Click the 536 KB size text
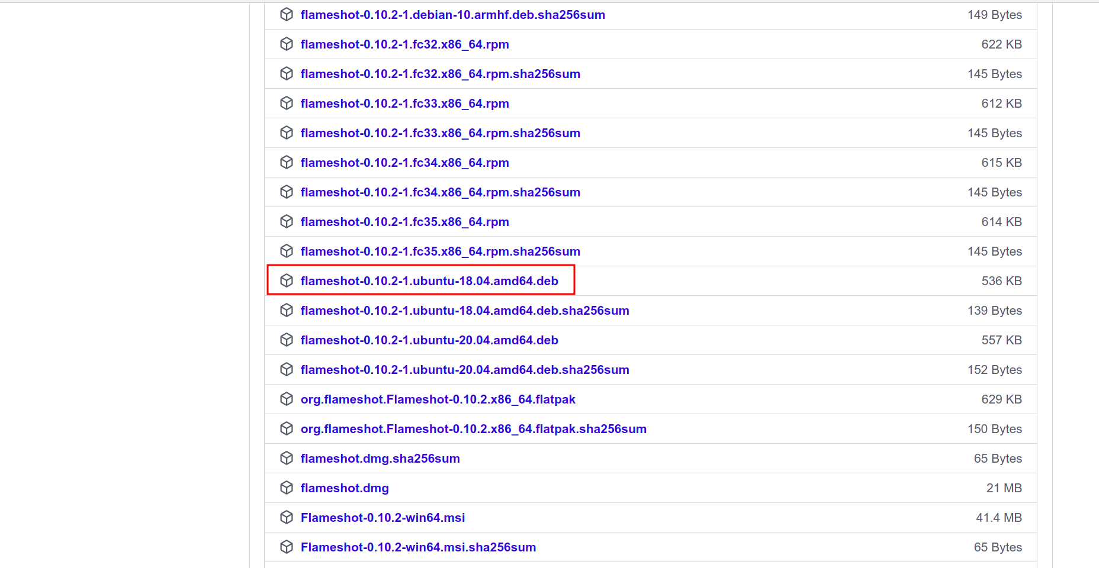The image size is (1099, 568). point(1001,281)
